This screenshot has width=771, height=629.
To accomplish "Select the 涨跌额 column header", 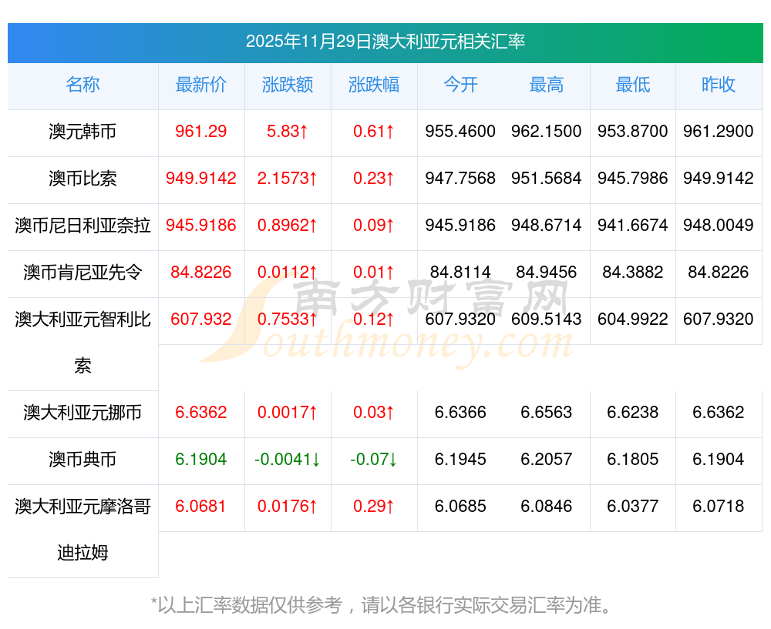I will [288, 85].
